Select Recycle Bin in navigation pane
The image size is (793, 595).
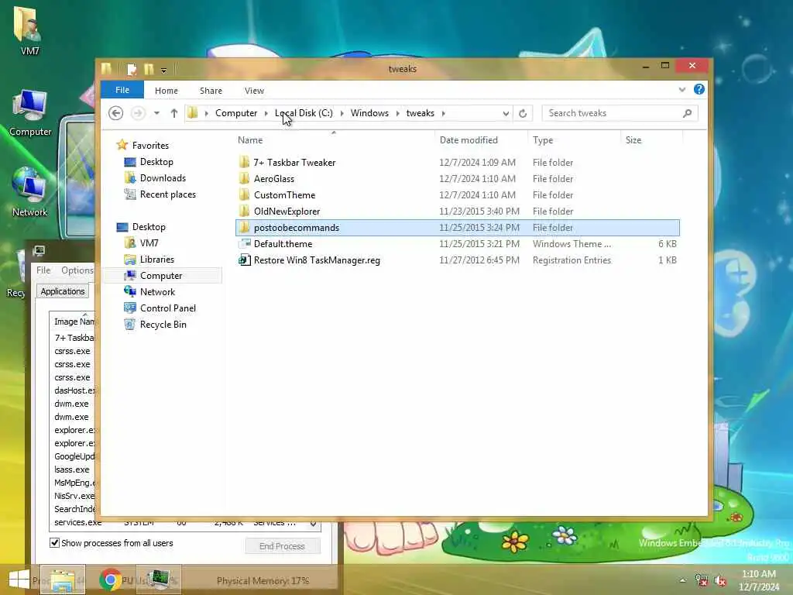pyautogui.click(x=163, y=325)
